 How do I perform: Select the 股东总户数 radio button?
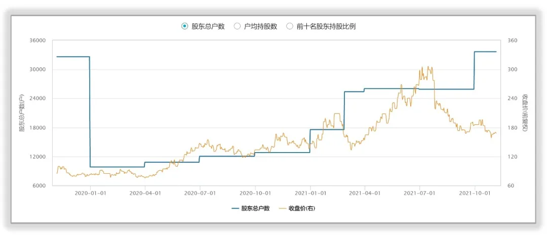[x=185, y=26]
